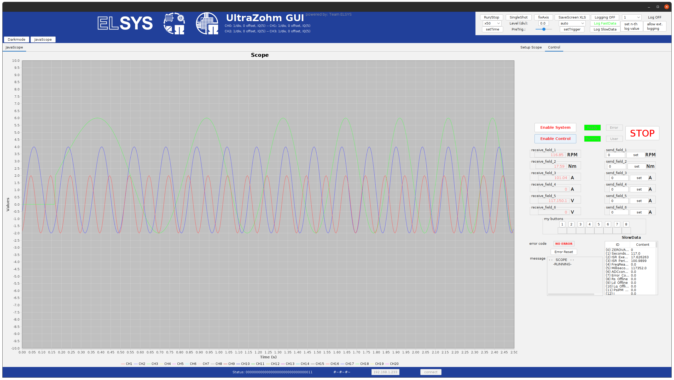674x380 pixels.
Task: Click the green Running status indicator
Action: pos(592,139)
